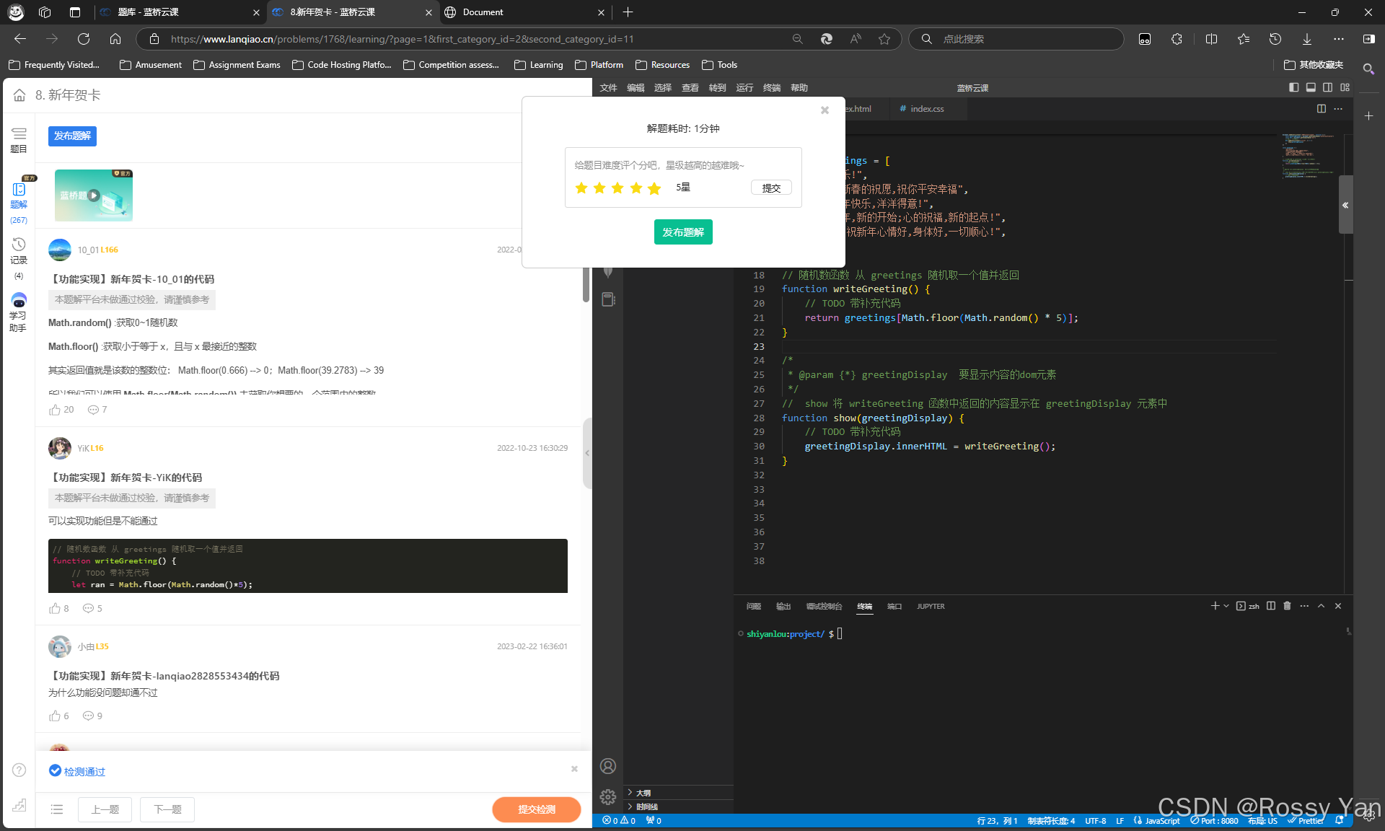This screenshot has height=831, width=1385.
Task: Kill terminal with trash icon
Action: [x=1287, y=606]
